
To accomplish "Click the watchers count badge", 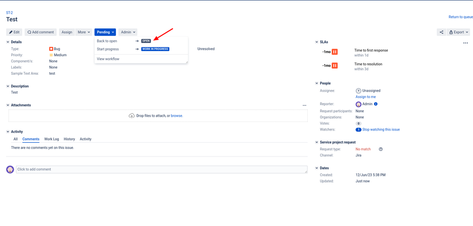I will point(358,130).
